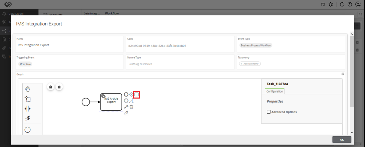The width and height of the screenshot is (365, 147).
Task: Expand the Graph panel to fullscreen
Action: (343, 74)
